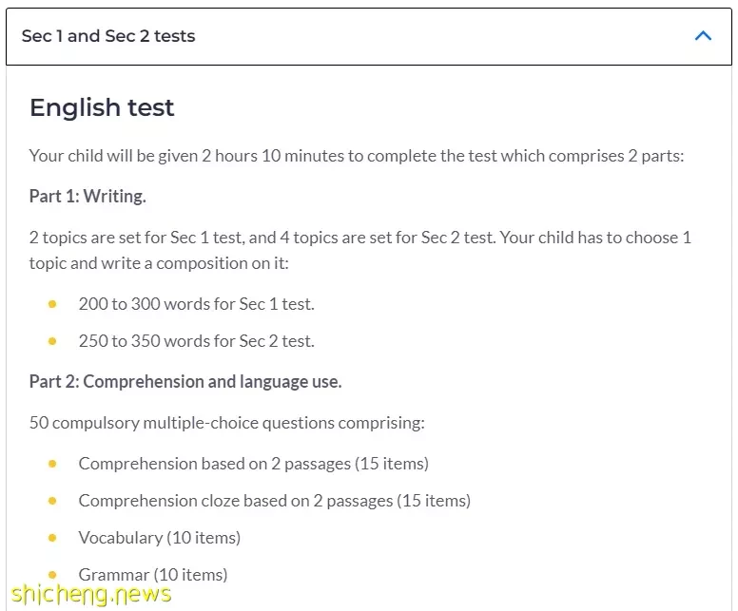Click the English test heading
Image resolution: width=738 pixels, height=611 pixels.
coord(102,107)
